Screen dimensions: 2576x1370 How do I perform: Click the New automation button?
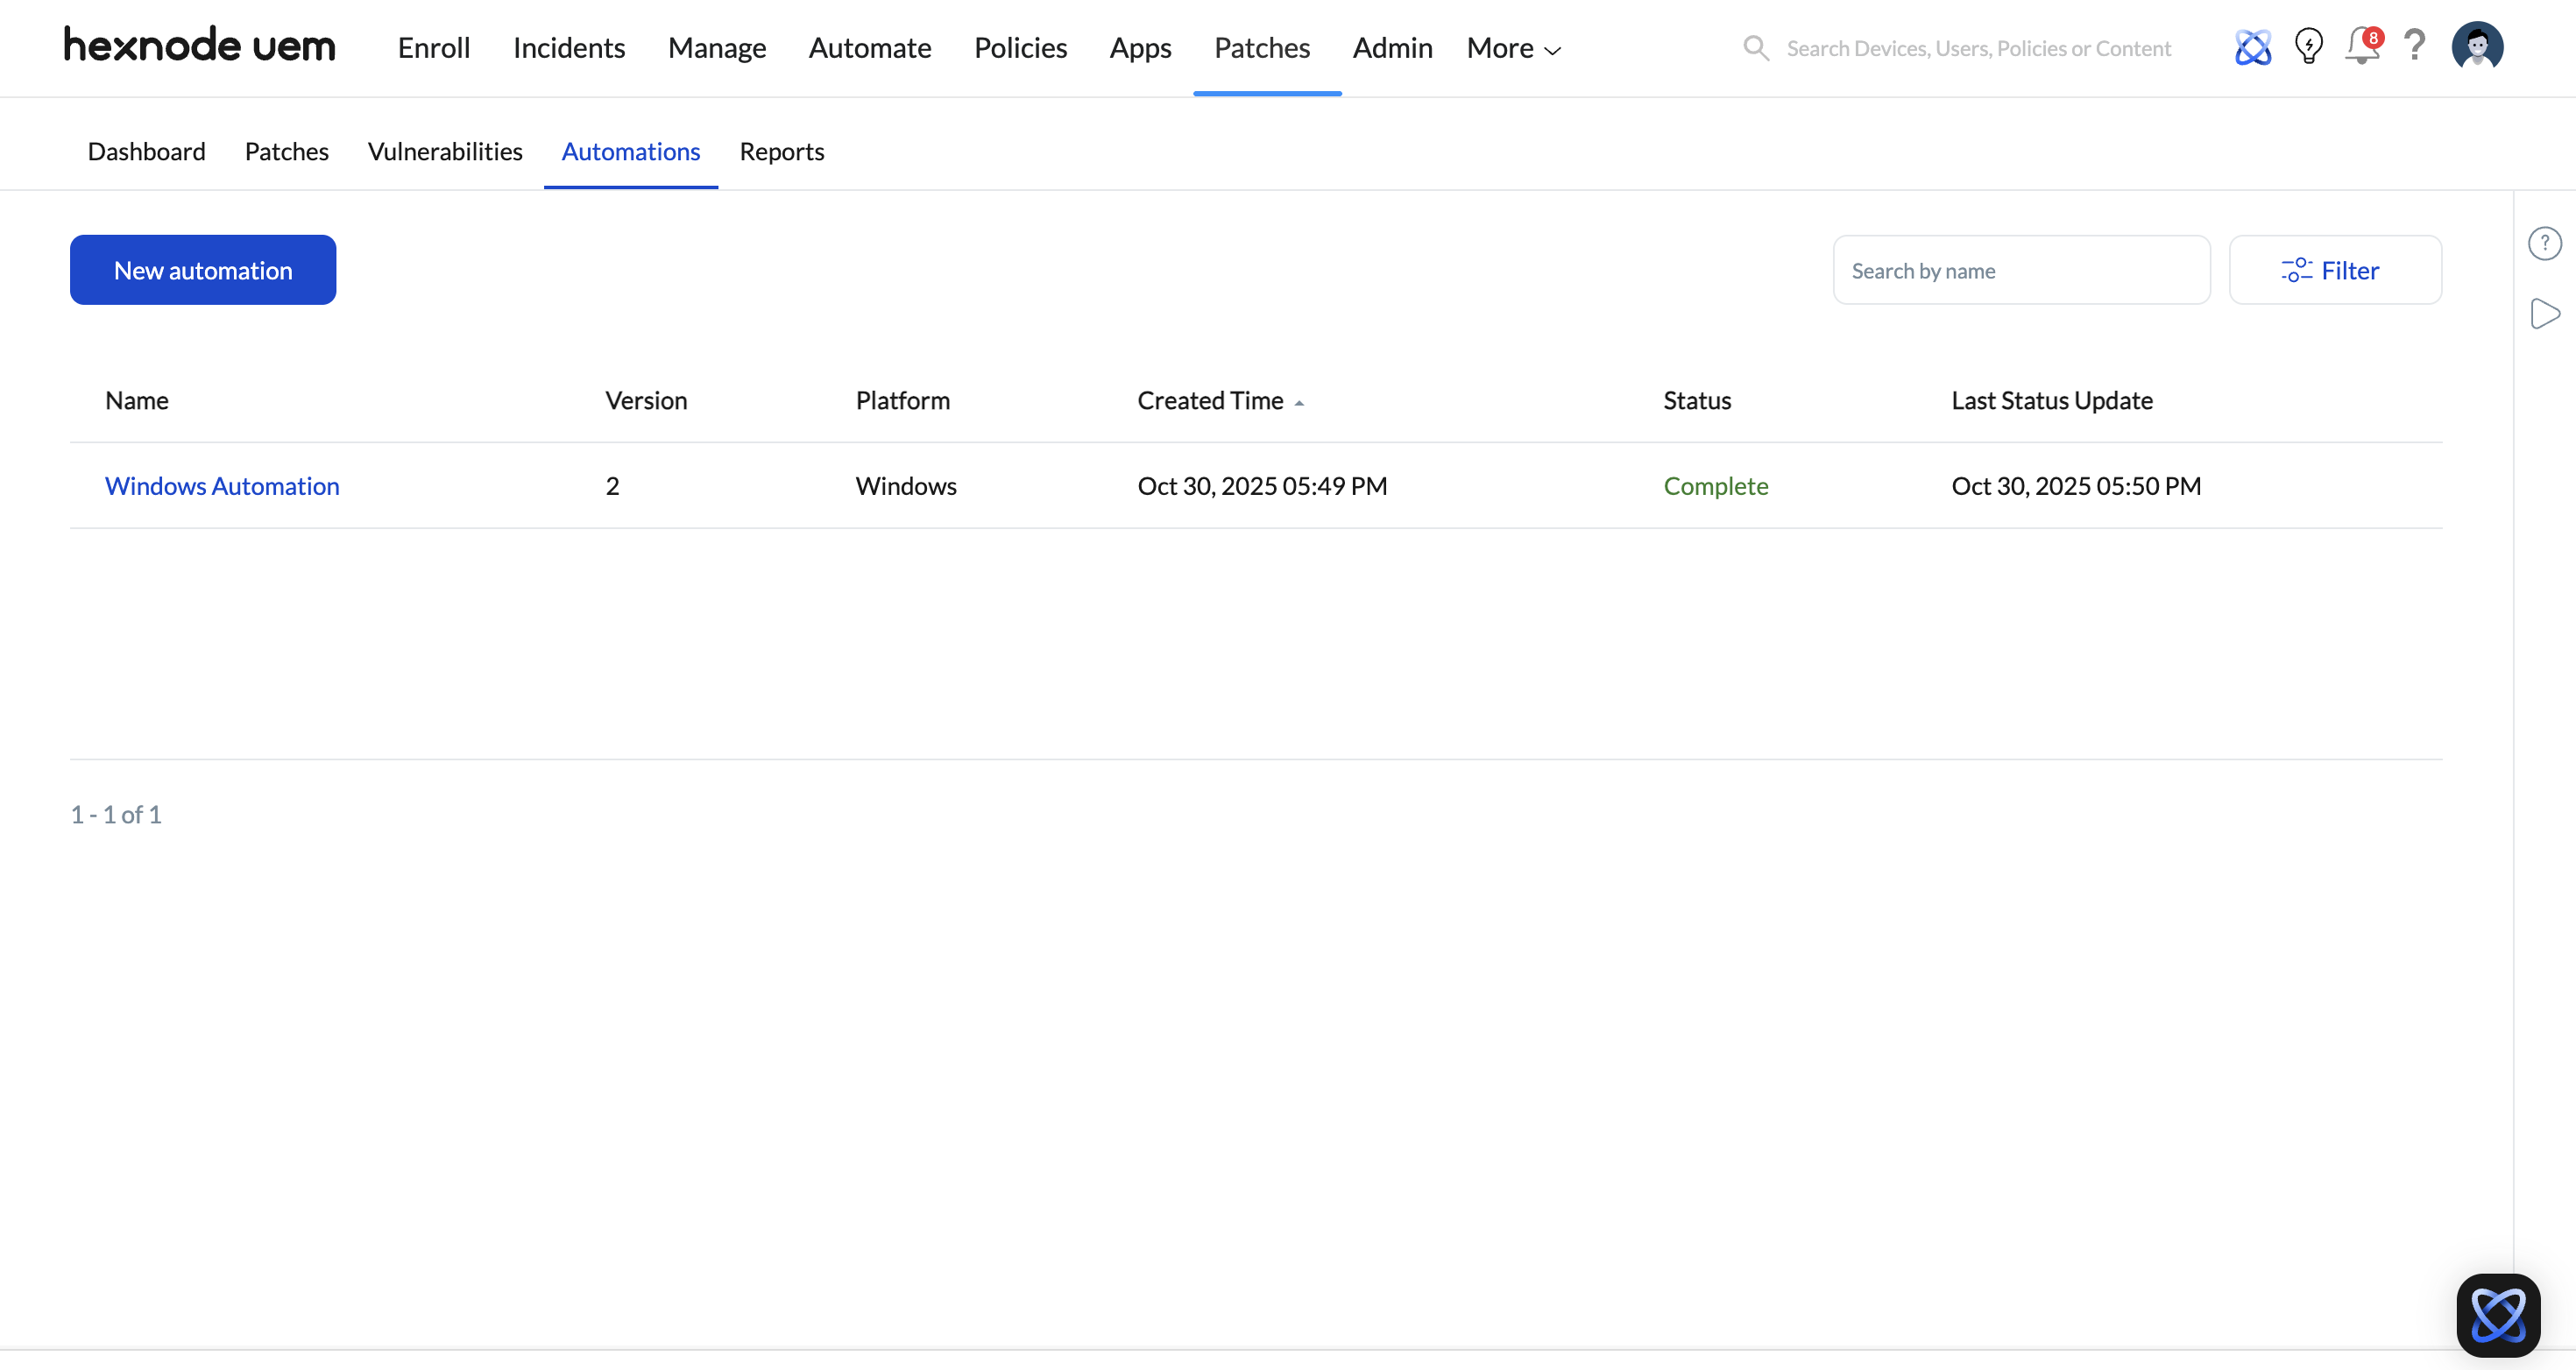203,270
